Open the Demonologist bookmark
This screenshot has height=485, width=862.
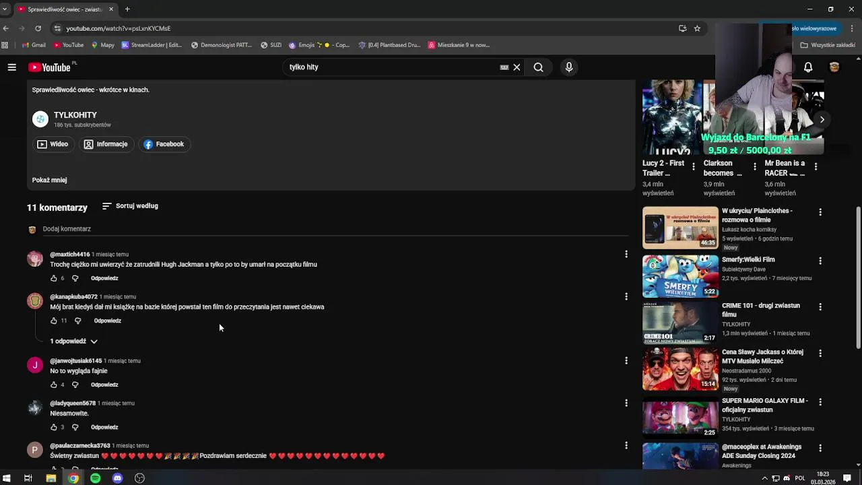coord(221,45)
